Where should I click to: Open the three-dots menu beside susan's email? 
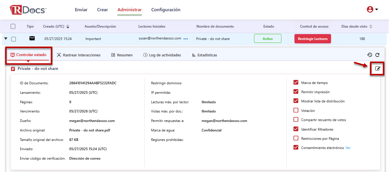[186, 39]
